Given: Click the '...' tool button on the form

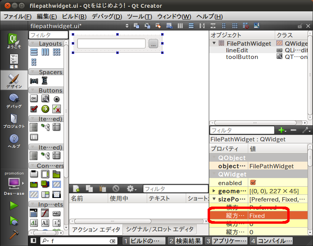Looking at the screenshot, I should point(153,44).
